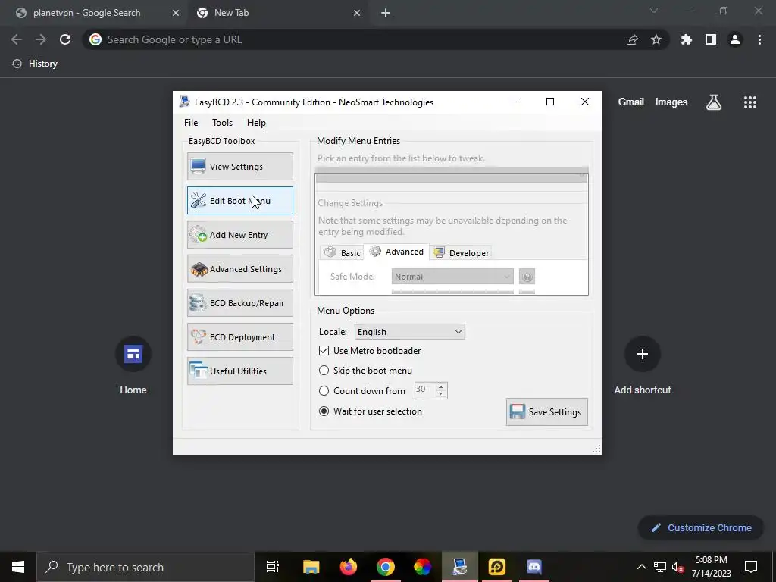Open Google apps grid icon
Image resolution: width=776 pixels, height=582 pixels.
click(749, 102)
